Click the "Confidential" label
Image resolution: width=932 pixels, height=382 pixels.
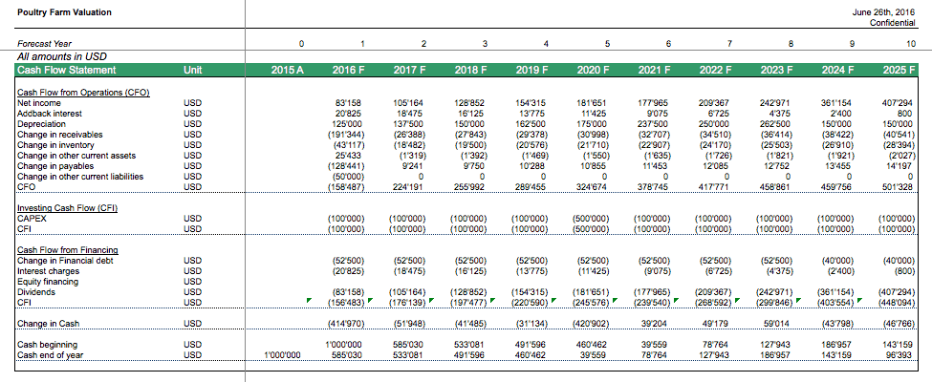pos(892,23)
